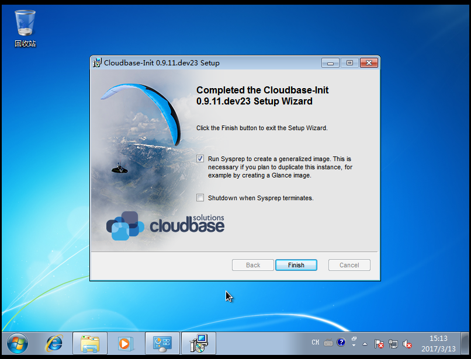Click Finish to exit Setup Wizard
Screen dimensions: 471x359
(x=296, y=265)
